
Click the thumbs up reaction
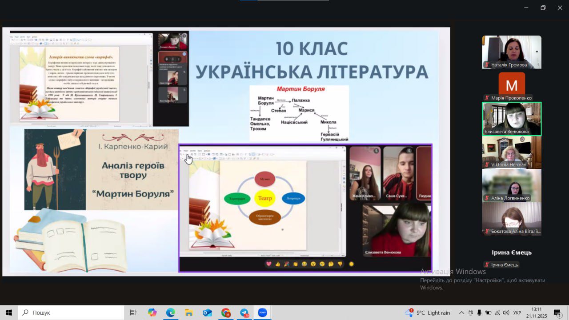coord(278,264)
